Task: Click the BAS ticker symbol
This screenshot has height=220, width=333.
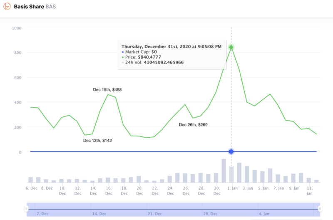Action: click(51, 7)
